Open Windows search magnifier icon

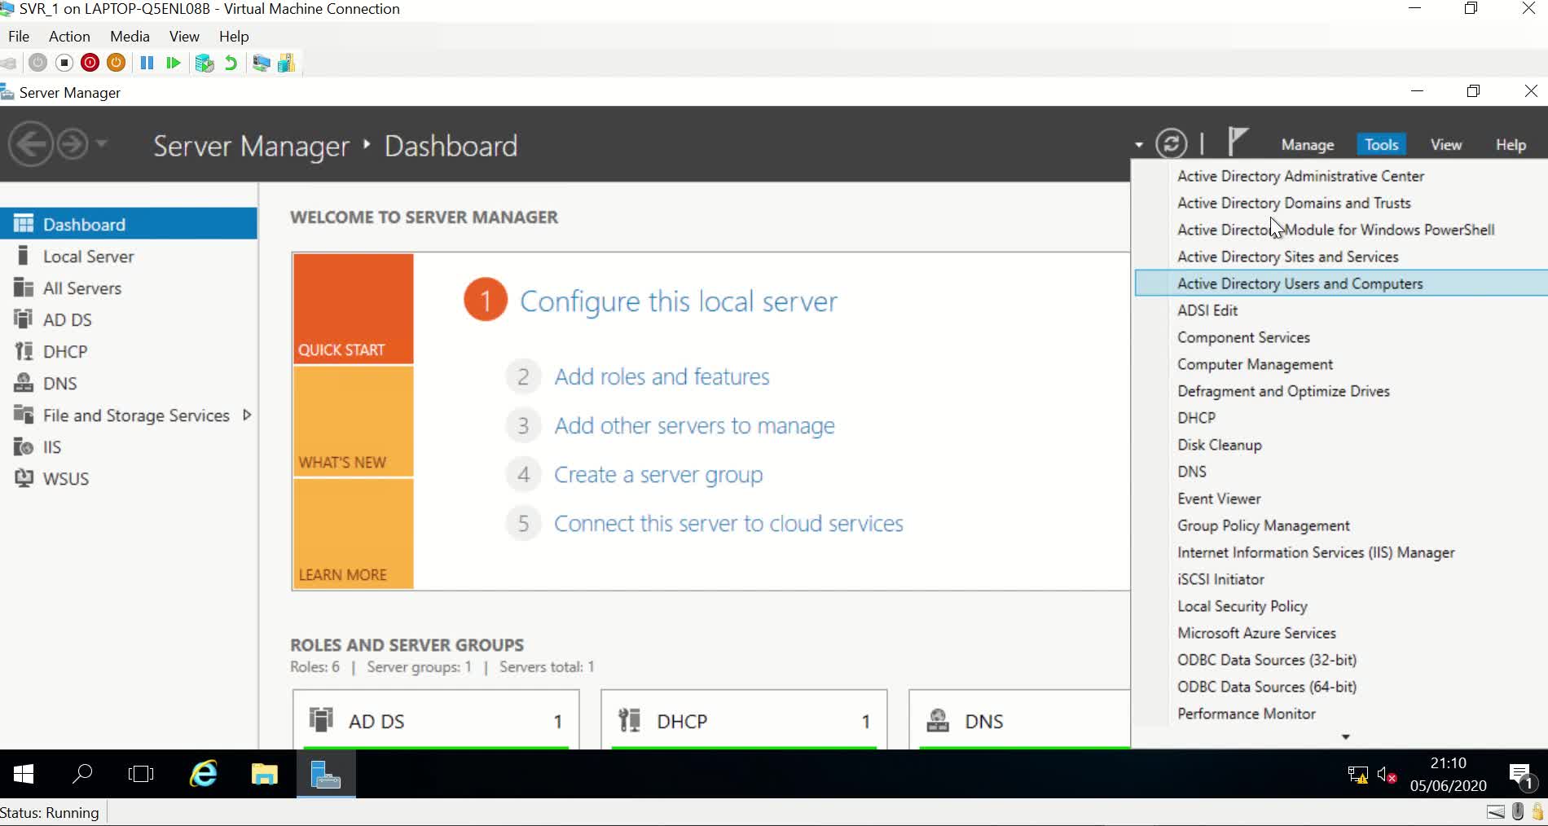pyautogui.click(x=82, y=773)
